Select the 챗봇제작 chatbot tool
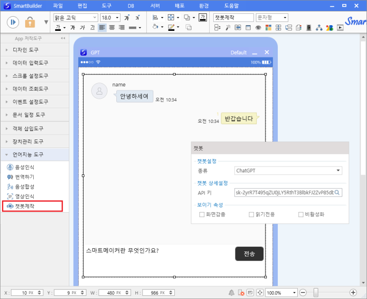367x299 pixels. coord(32,206)
